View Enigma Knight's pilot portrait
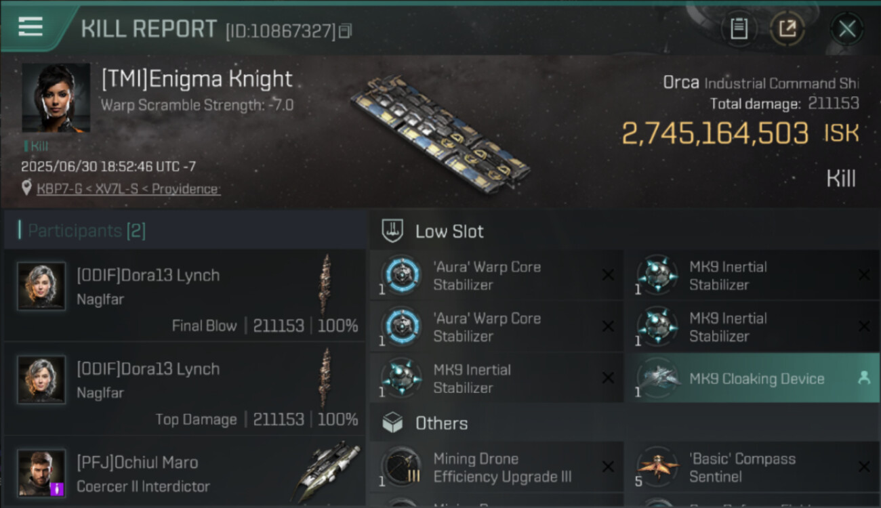 pyautogui.click(x=56, y=98)
